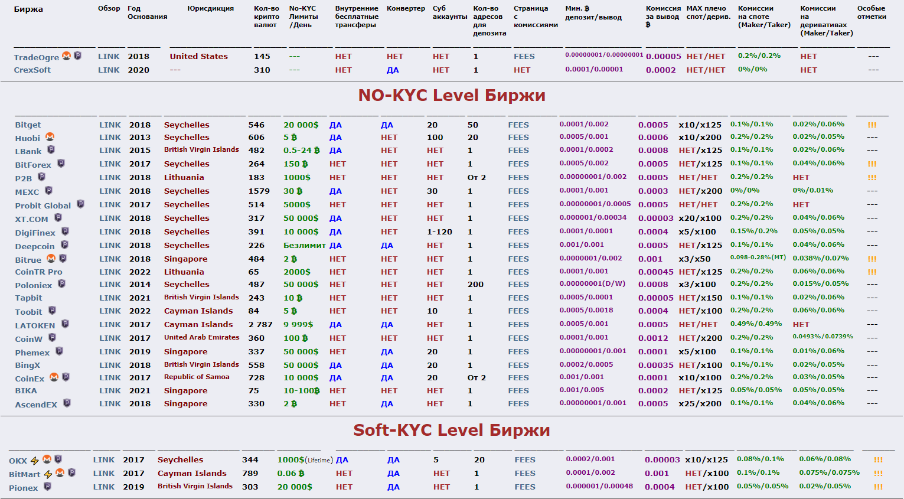Click the orange exclamation marks in P2B row

tap(872, 178)
